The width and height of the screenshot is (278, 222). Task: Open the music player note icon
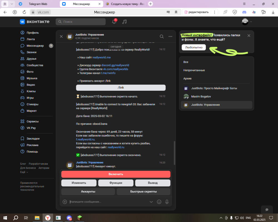[x=124, y=22]
